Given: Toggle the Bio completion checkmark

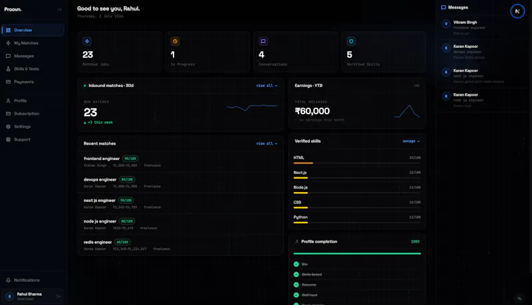Looking at the screenshot, I should click(x=296, y=264).
